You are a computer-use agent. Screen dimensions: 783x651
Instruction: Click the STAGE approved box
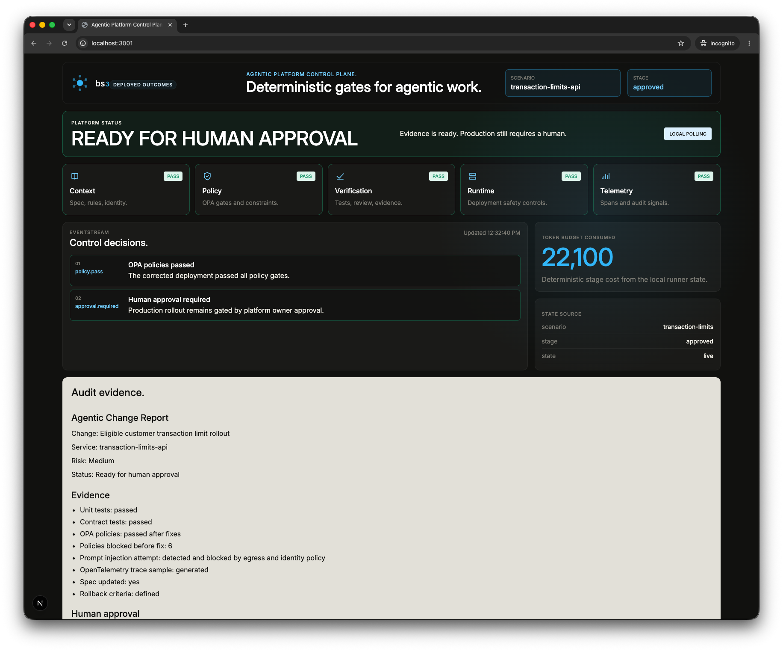pos(669,83)
